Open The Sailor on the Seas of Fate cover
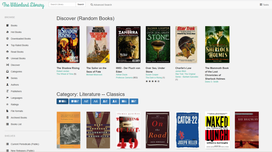Image resolution: width=272 pixels, height=152 pixels. pyautogui.click(x=98, y=45)
